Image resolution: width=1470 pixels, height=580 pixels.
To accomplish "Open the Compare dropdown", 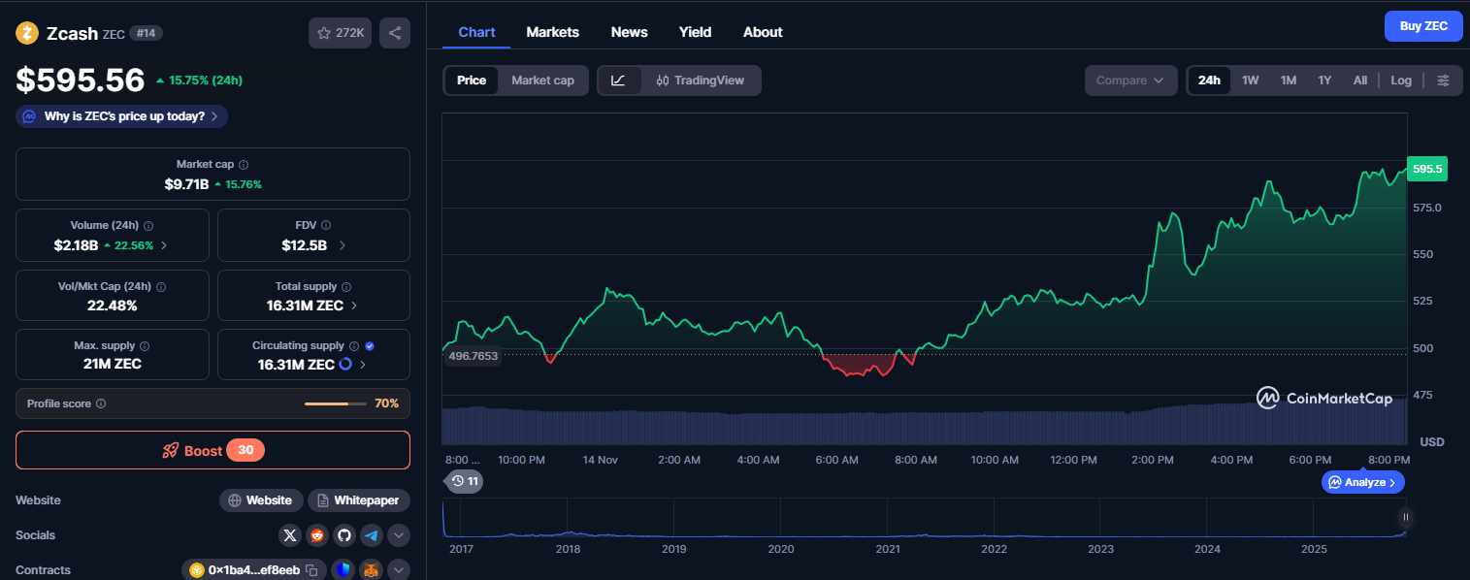I will click(x=1130, y=81).
